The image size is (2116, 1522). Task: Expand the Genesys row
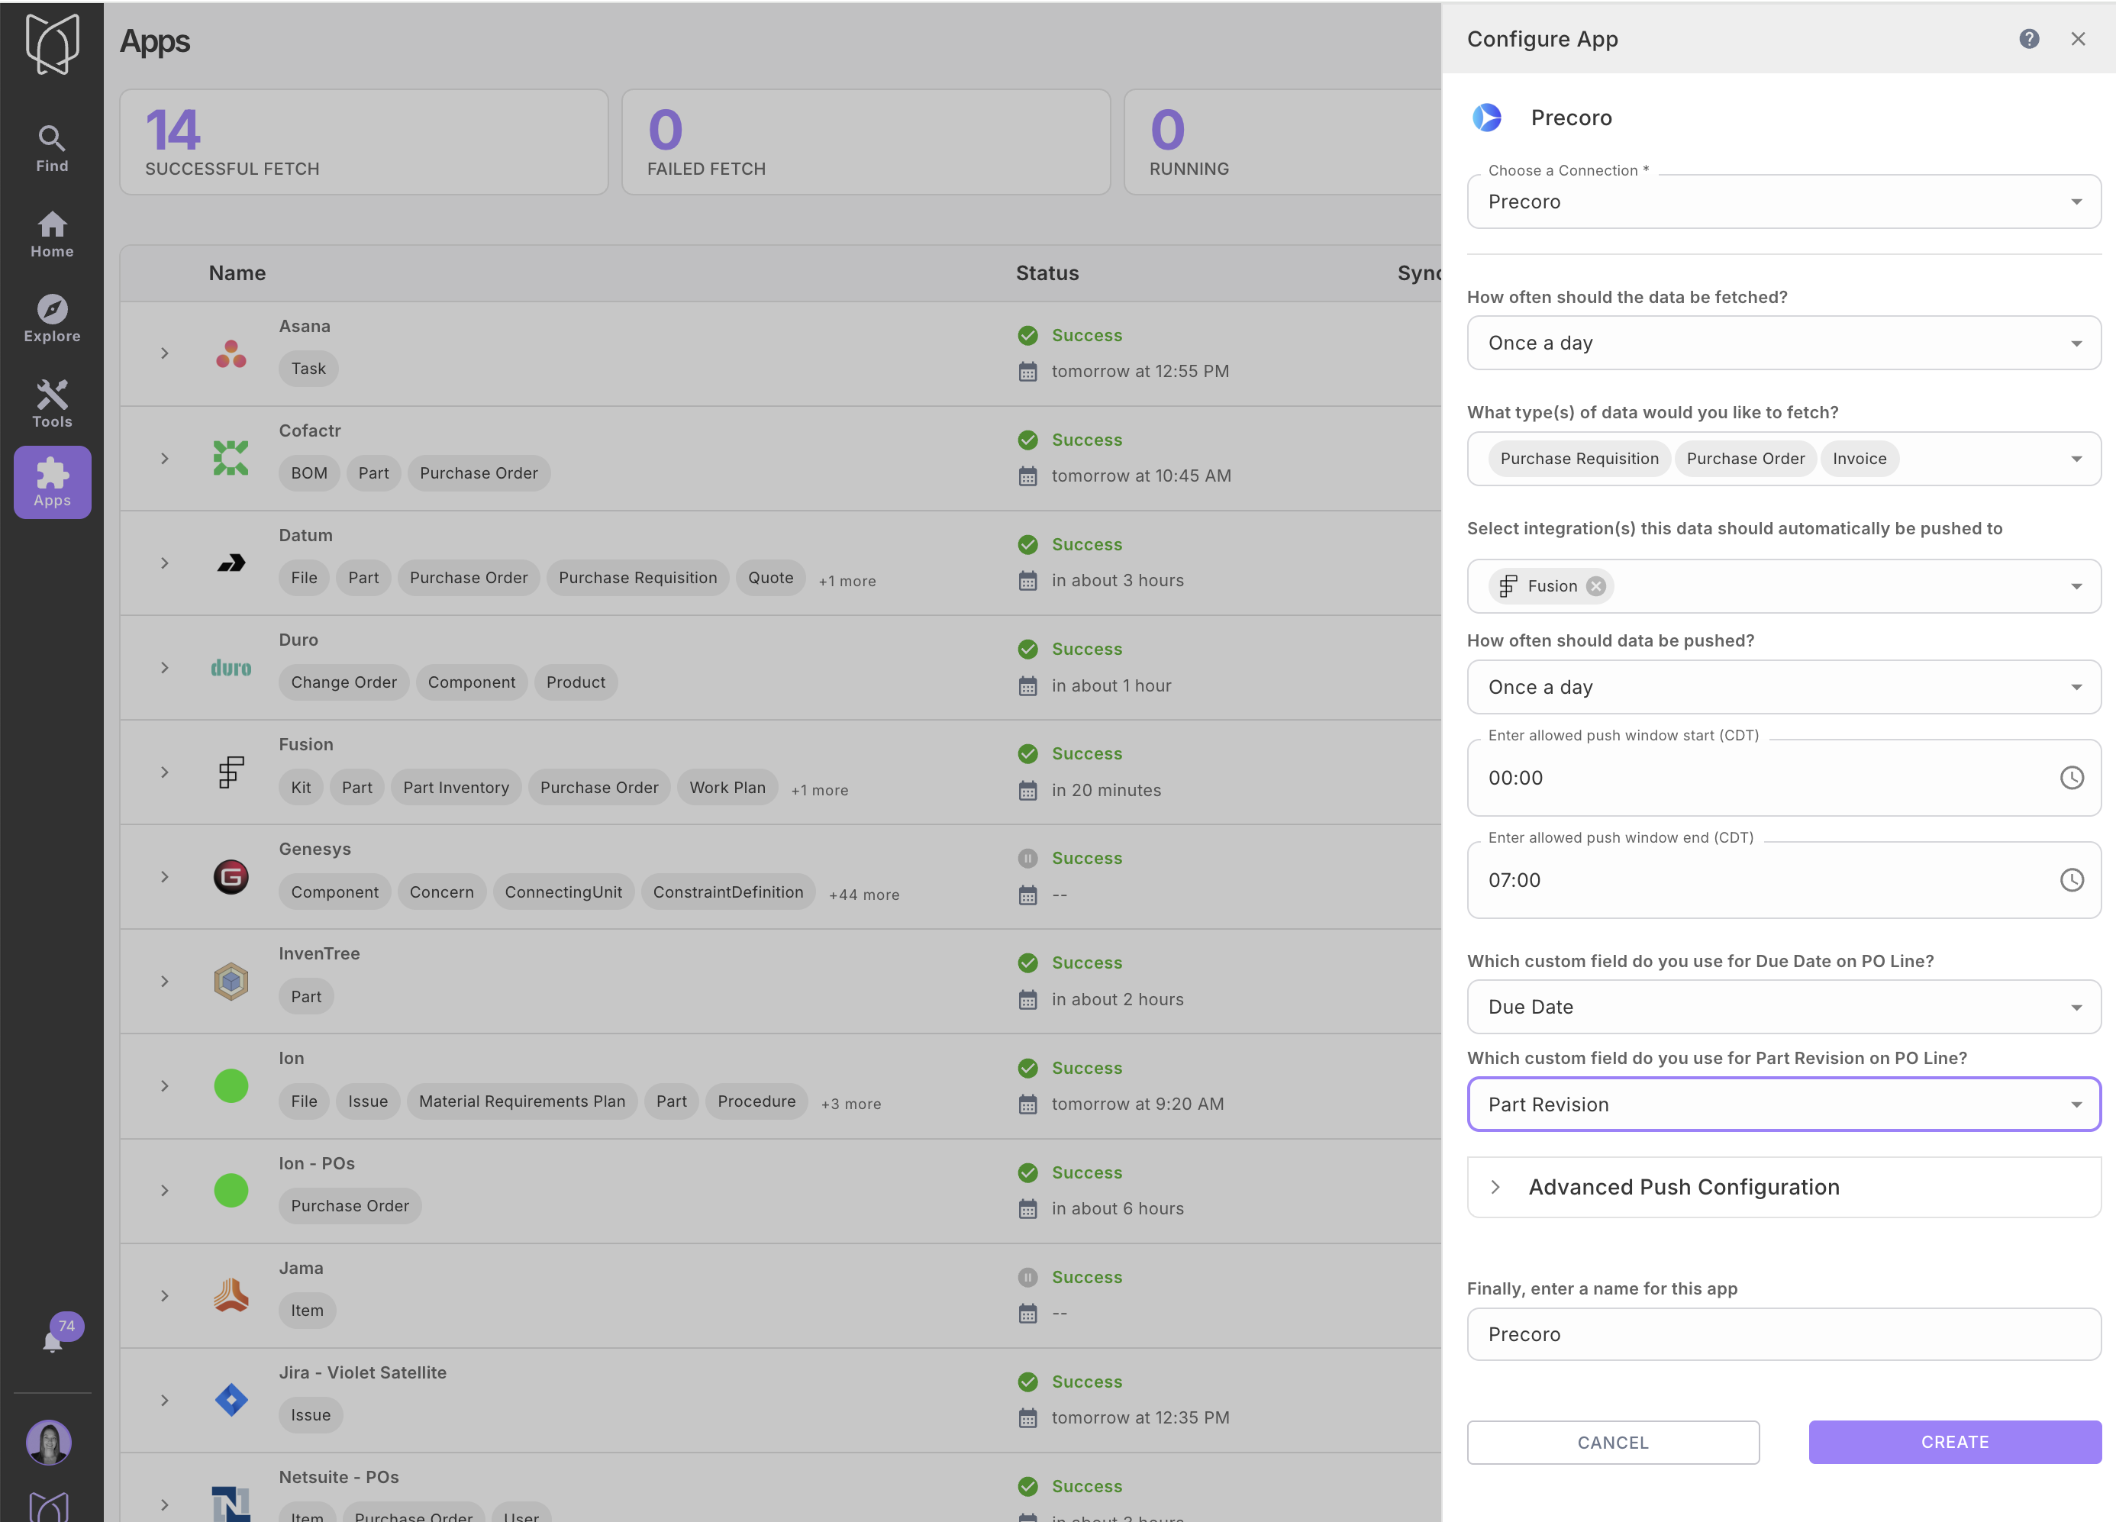164,876
